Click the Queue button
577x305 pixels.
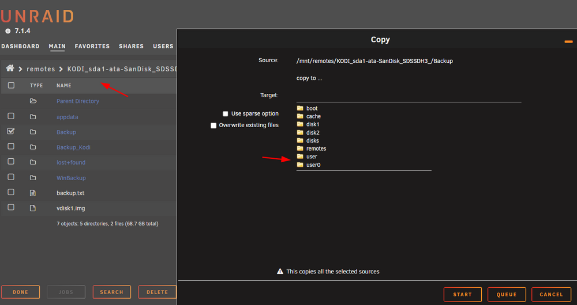(x=507, y=295)
